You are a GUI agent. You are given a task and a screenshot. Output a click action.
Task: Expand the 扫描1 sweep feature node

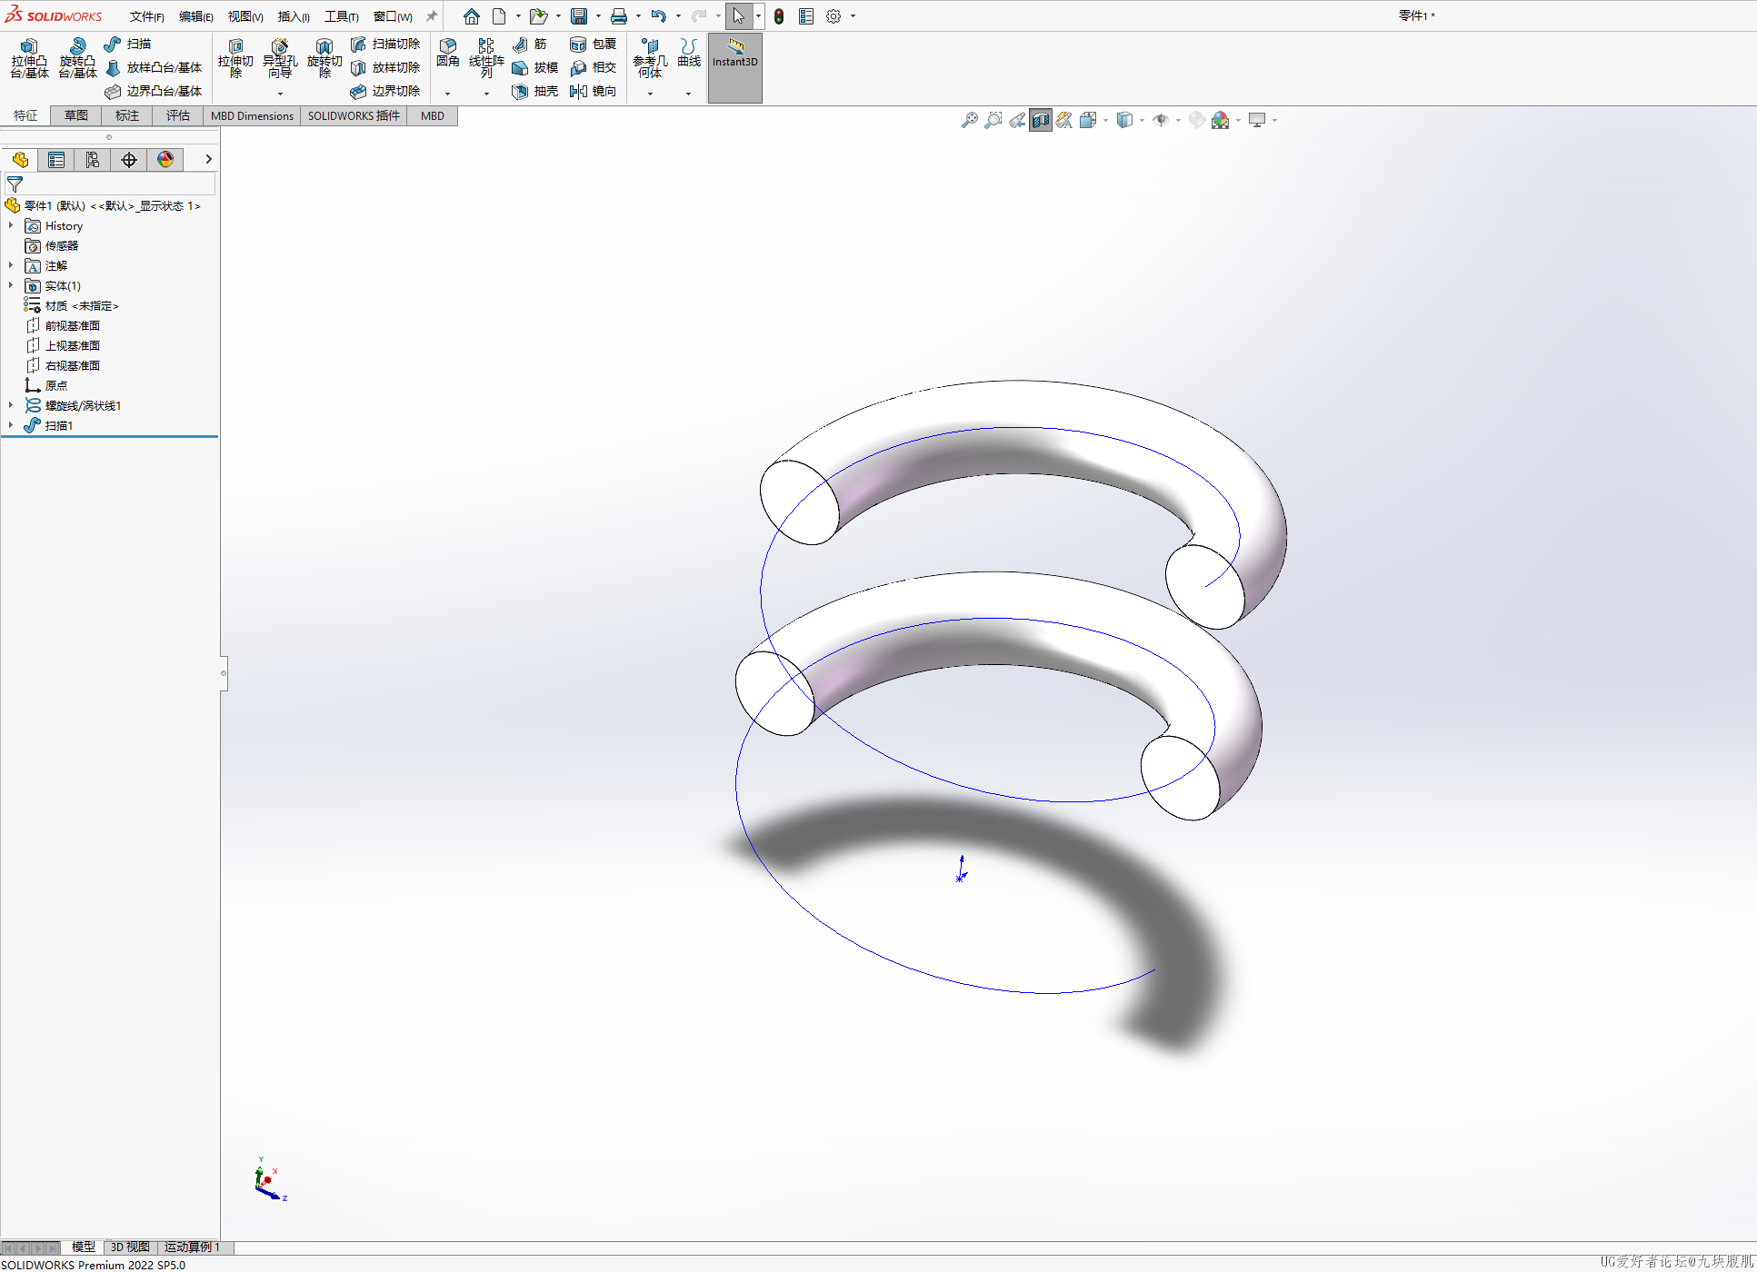tap(11, 425)
